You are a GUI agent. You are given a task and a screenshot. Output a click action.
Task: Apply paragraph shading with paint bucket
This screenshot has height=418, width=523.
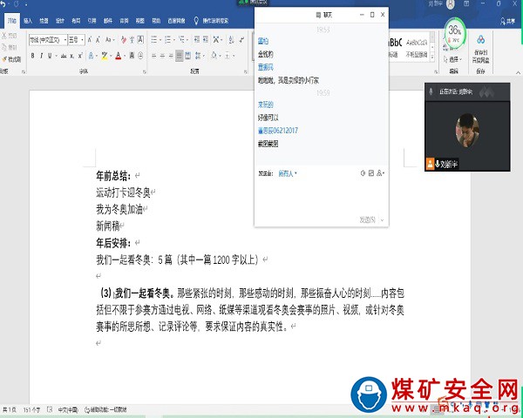click(x=214, y=56)
